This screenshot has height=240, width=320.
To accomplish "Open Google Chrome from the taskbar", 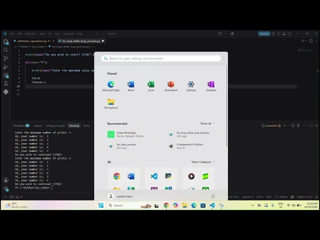I will click(166, 205).
